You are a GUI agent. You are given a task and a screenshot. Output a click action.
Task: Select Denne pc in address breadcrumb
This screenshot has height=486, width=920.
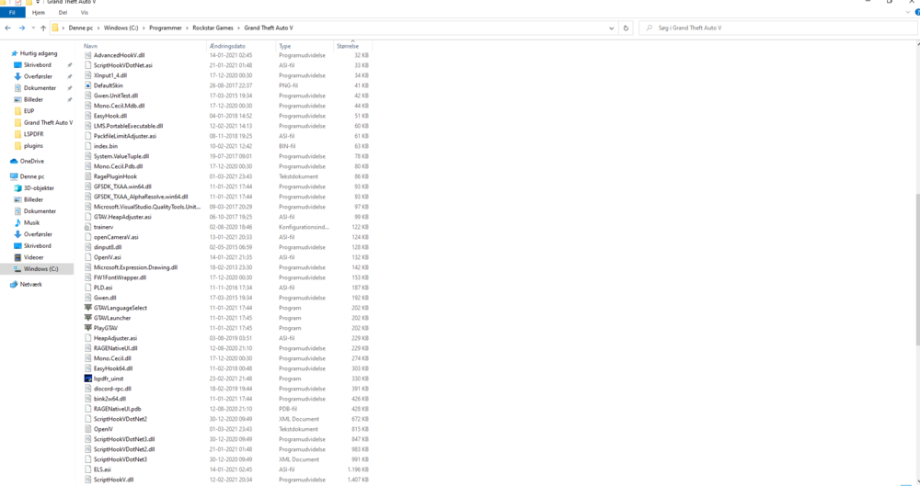pyautogui.click(x=81, y=28)
